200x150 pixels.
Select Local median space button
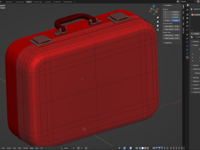[x=176, y=20]
